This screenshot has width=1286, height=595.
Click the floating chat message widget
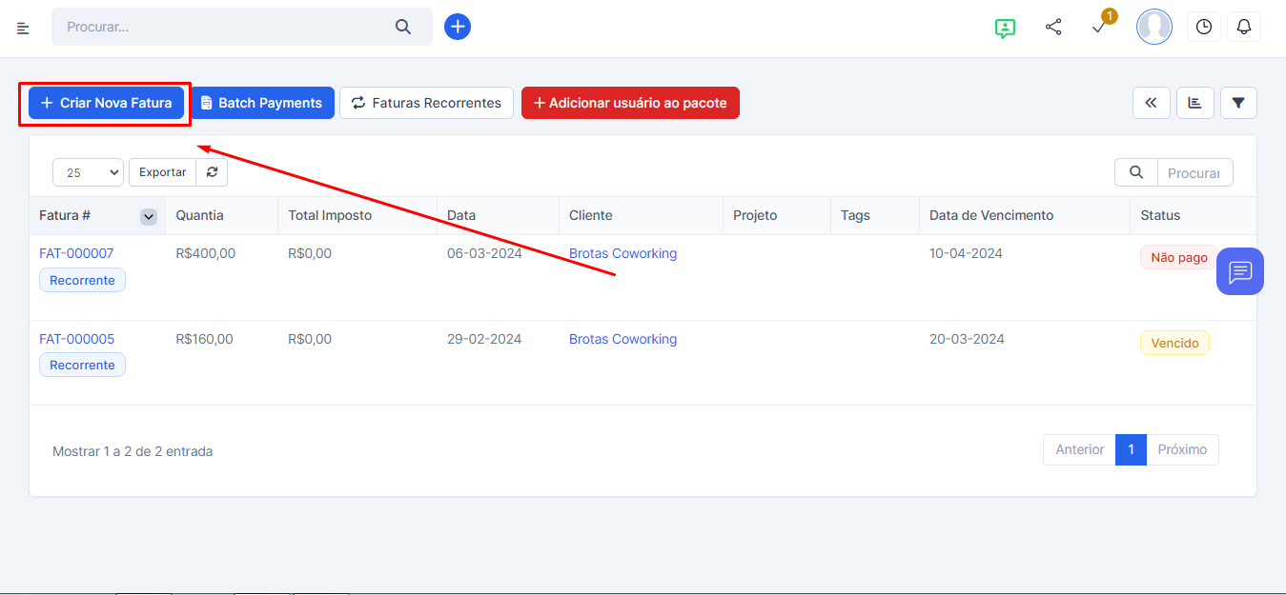(1239, 272)
